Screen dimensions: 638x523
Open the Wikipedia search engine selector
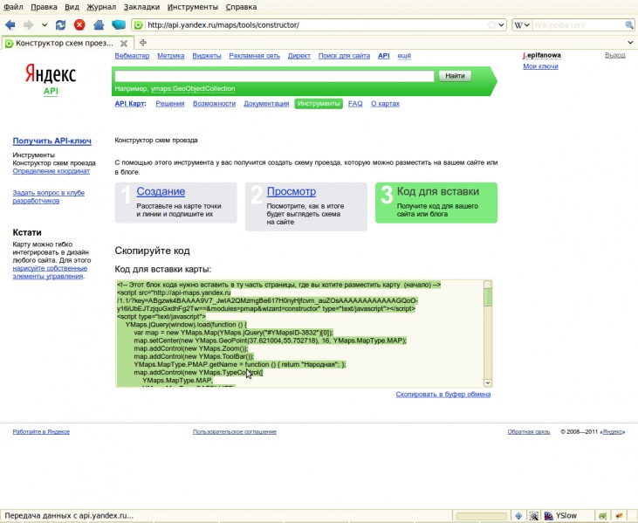pyautogui.click(x=522, y=24)
